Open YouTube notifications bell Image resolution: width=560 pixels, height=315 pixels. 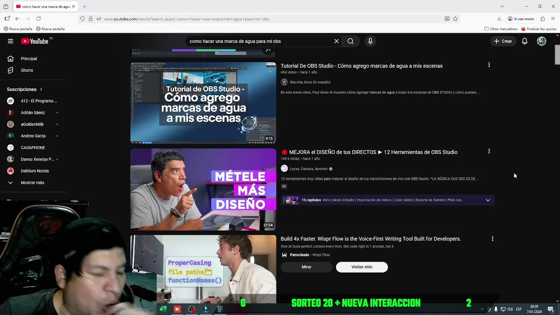[x=525, y=41]
